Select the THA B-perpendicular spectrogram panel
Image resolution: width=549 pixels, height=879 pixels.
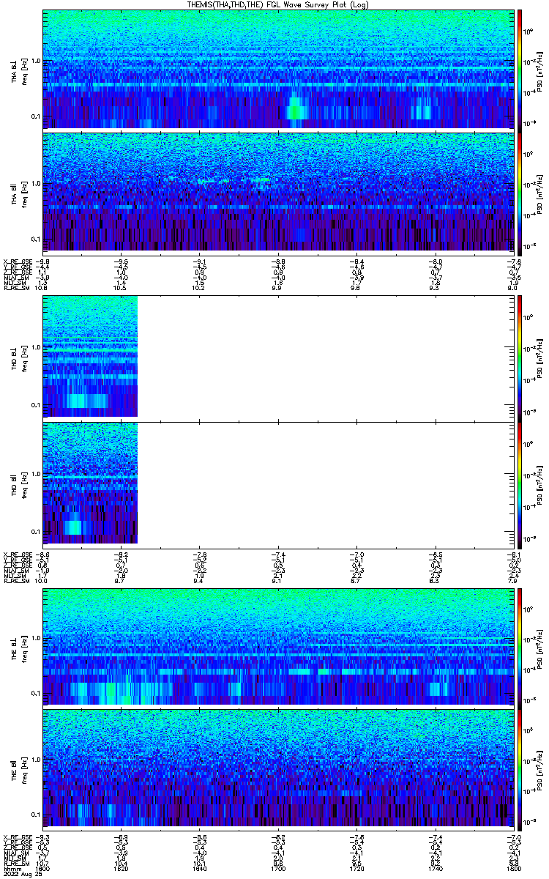[277, 69]
